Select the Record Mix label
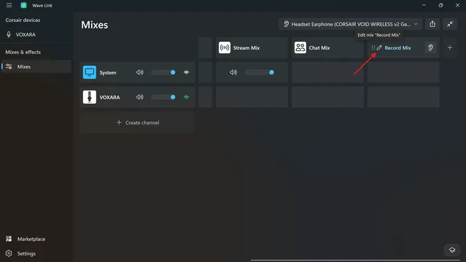The width and height of the screenshot is (466, 262). click(398, 48)
